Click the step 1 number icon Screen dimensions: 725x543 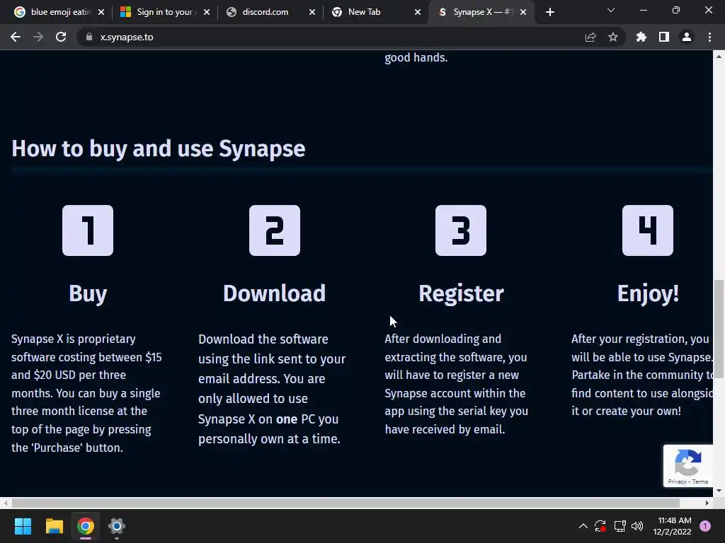tap(88, 230)
